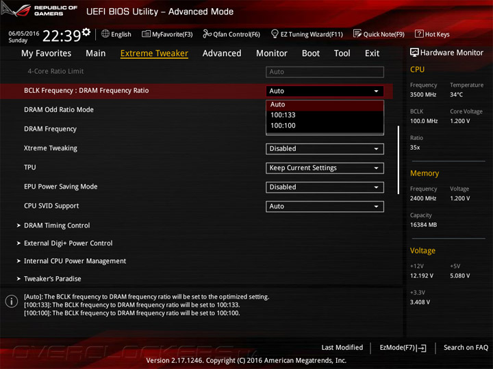Image resolution: width=493 pixels, height=369 pixels.
Task: Click the EzMode exit arrow icon
Action: [421, 348]
